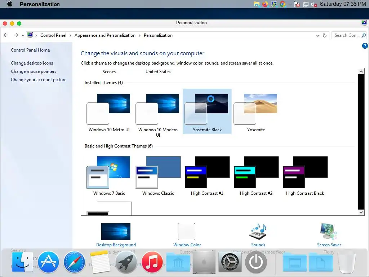Click the Action Center flag icon
The height and width of the screenshot is (277, 369).
297,4
